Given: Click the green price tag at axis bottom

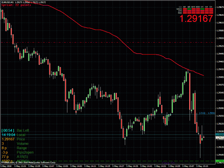Looking at the screenshot, I should click(x=220, y=161).
